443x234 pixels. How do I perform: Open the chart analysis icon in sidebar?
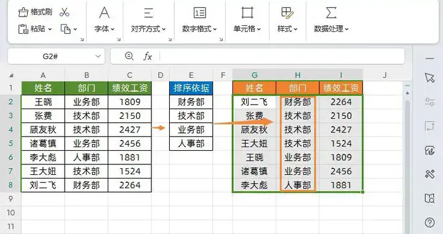(x=429, y=151)
